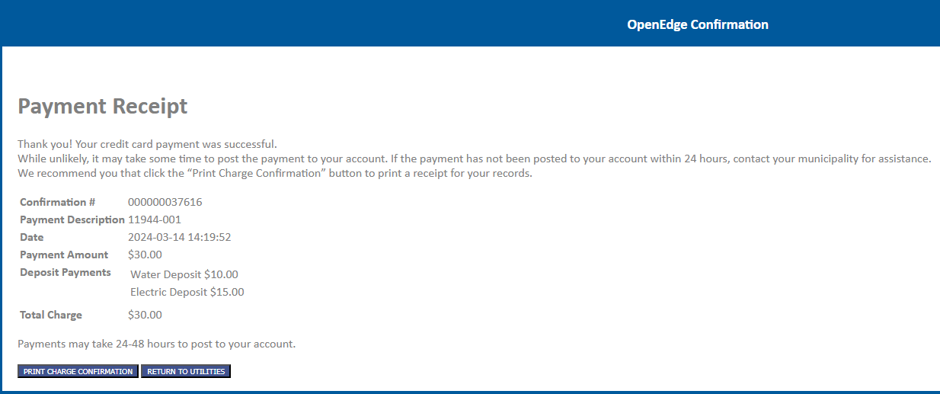Click the Print Charge Confirmation button
Screen dimensions: 940x394
[78, 371]
